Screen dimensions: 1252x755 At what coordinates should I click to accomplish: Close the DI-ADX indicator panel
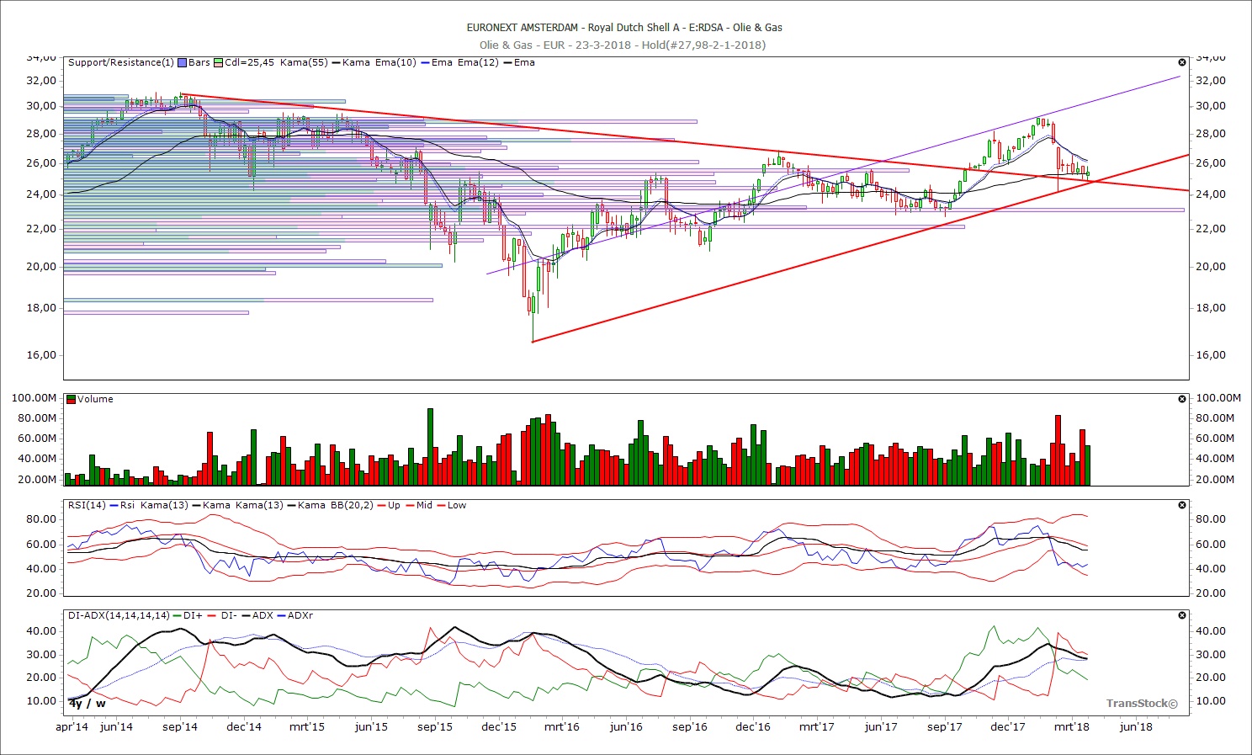click(1182, 615)
